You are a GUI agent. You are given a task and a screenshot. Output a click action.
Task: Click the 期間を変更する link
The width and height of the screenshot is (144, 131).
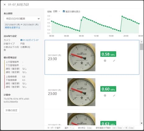click(x=12, y=28)
